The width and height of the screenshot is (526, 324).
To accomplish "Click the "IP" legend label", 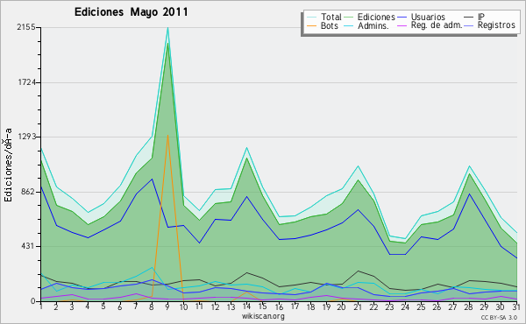I will (481, 17).
